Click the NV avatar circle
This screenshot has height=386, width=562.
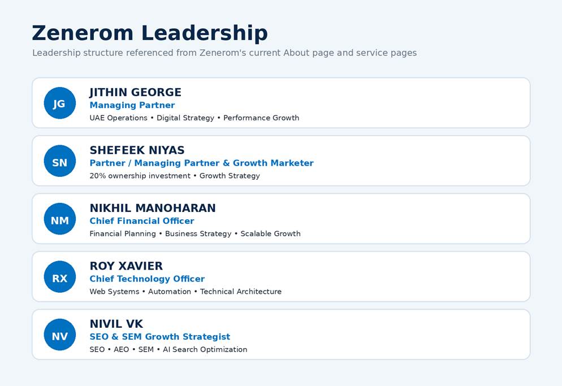[x=60, y=335]
